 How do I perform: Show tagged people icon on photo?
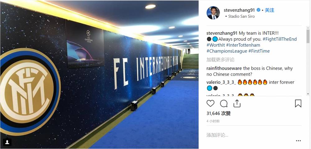coord(7,142)
